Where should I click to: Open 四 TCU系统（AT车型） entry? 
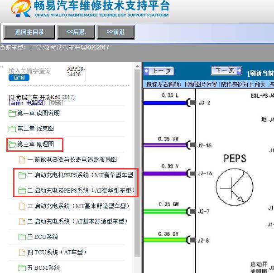click(x=57, y=252)
